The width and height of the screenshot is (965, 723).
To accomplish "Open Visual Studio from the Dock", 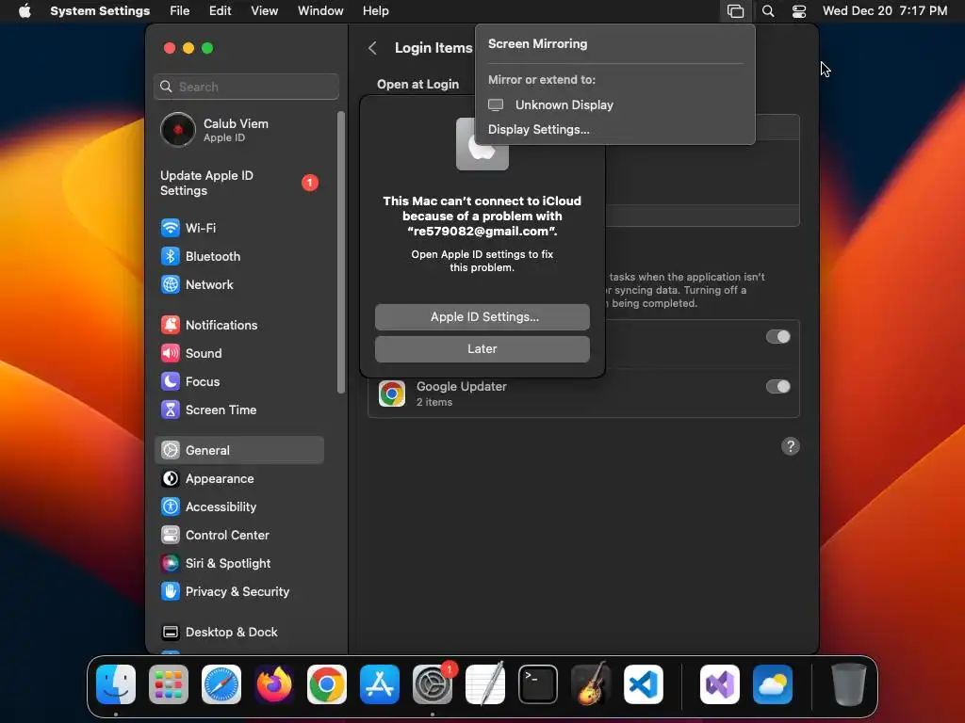I will 719,684.
